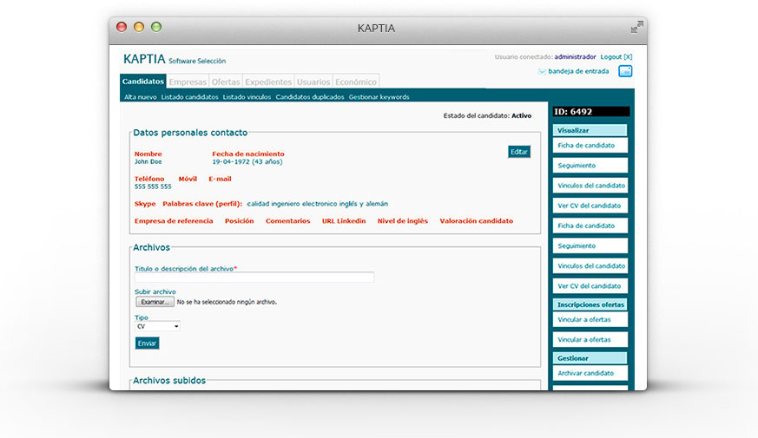Click the Enviar button
The width and height of the screenshot is (758, 438).
147,343
